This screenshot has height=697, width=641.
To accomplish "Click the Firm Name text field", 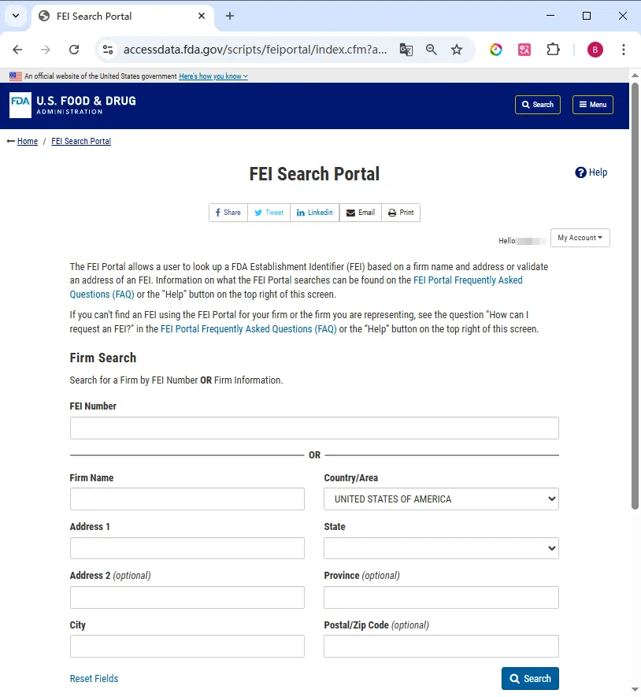I will 187,499.
